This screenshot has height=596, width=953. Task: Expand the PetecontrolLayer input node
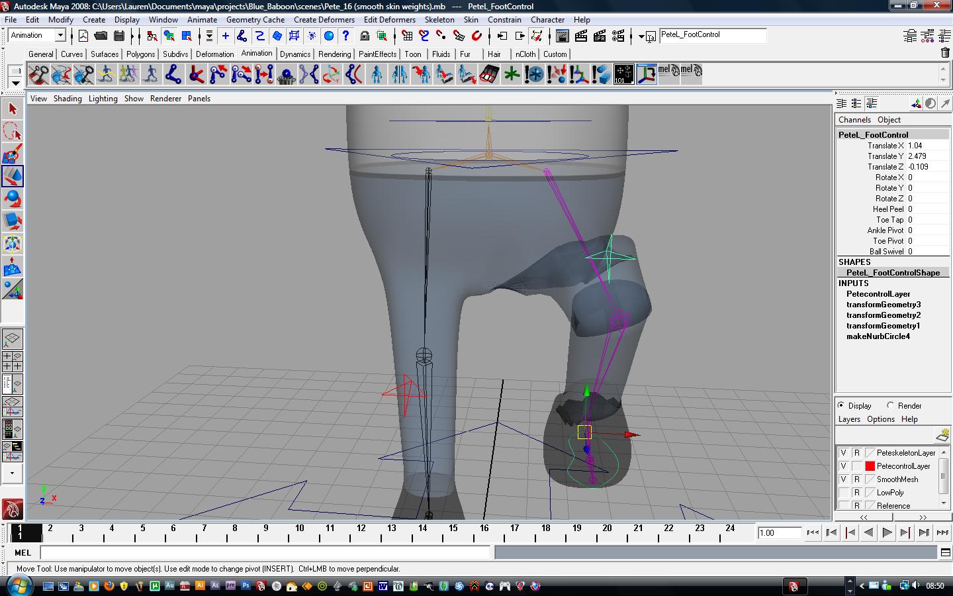click(878, 294)
